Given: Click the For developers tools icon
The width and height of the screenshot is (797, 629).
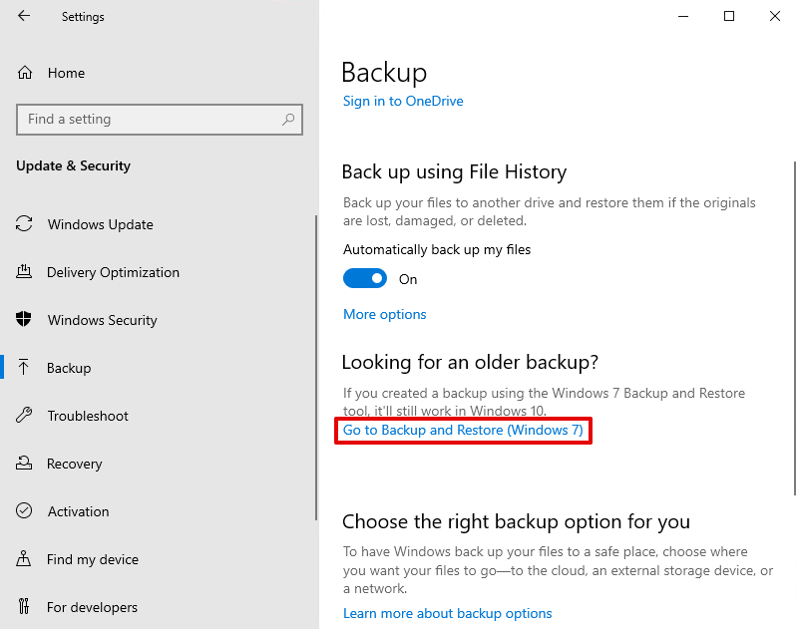Looking at the screenshot, I should click(x=24, y=606).
